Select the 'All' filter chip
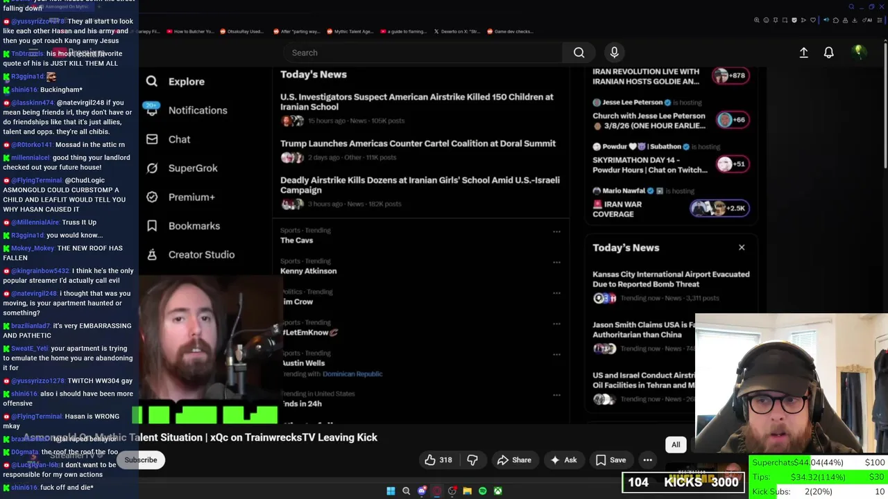 [676, 445]
